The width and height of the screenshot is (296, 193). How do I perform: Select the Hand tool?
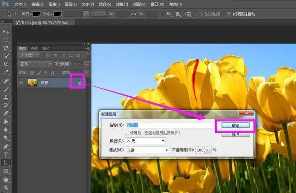6,179
